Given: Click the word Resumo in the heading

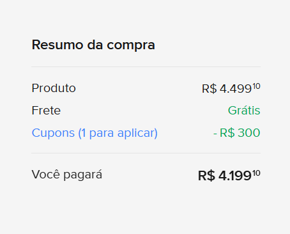Looking at the screenshot, I should click(x=57, y=45).
